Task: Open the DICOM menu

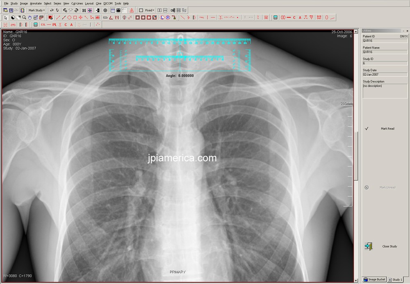Action: pyautogui.click(x=108, y=3)
